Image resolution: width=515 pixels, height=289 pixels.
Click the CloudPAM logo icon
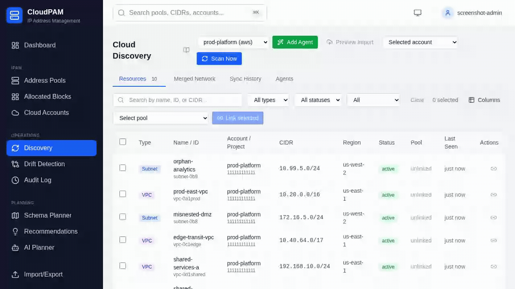click(14, 15)
